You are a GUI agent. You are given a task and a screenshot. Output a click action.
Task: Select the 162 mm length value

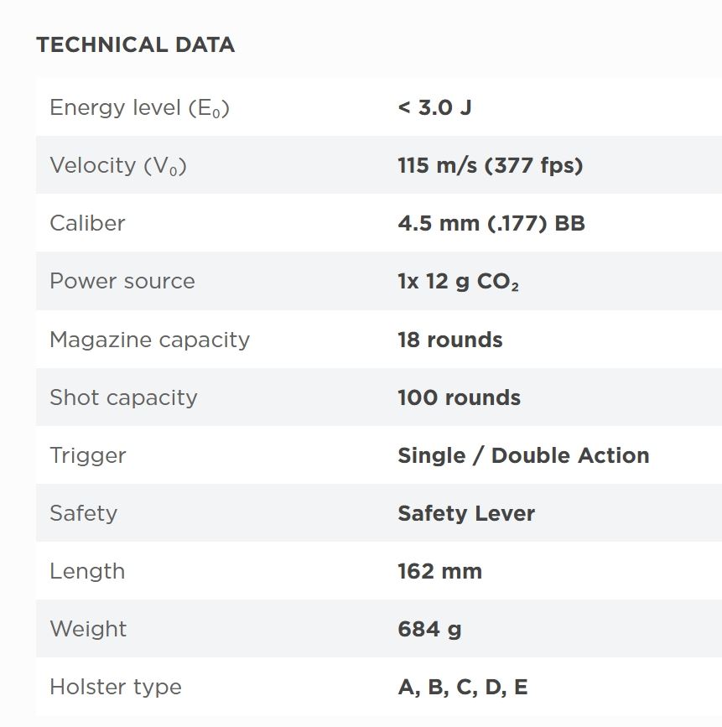[439, 571]
